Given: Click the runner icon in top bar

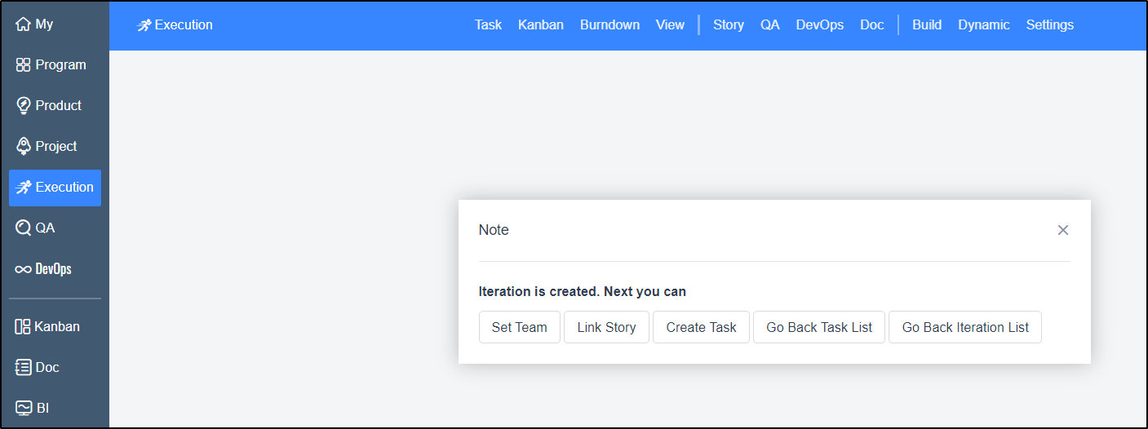Looking at the screenshot, I should [x=144, y=25].
